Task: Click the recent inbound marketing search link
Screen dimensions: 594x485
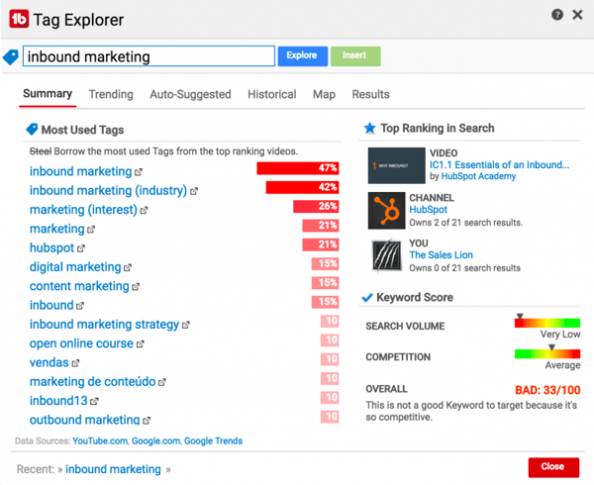Action: click(x=113, y=469)
